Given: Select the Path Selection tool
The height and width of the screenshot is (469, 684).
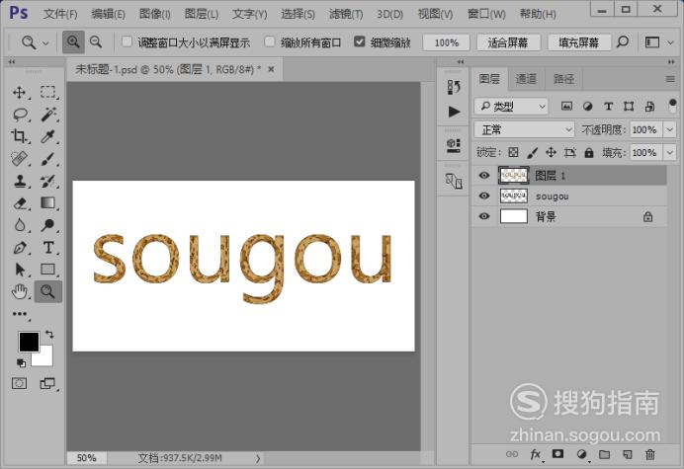Looking at the screenshot, I should tap(19, 270).
